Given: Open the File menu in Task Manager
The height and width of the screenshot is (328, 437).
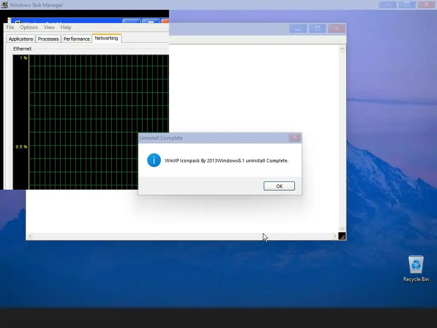Looking at the screenshot, I should click(10, 27).
